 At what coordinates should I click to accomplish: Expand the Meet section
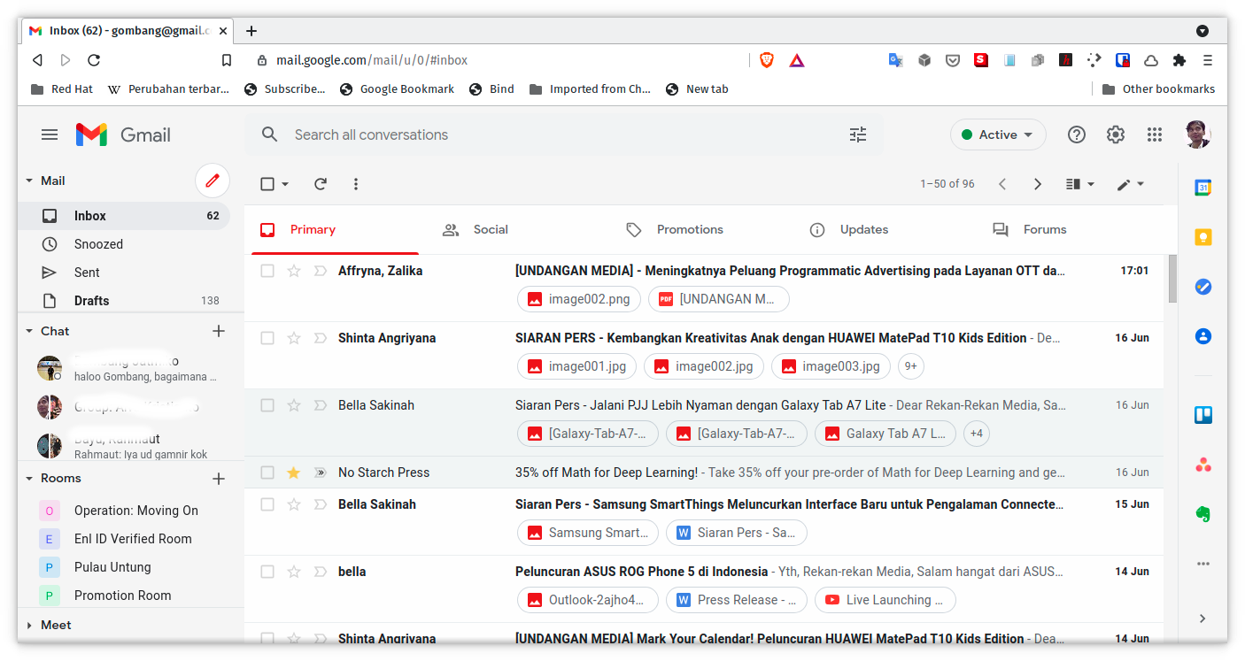click(x=28, y=626)
